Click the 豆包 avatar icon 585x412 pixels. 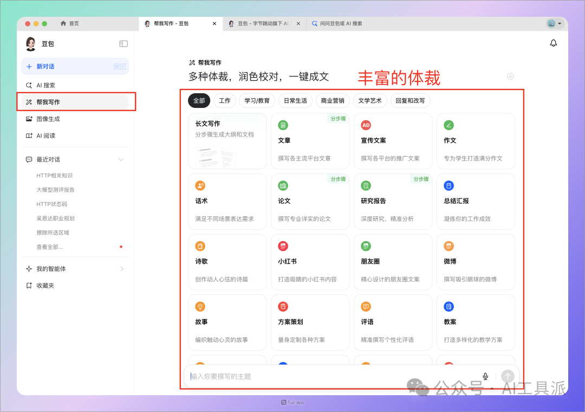(x=30, y=44)
